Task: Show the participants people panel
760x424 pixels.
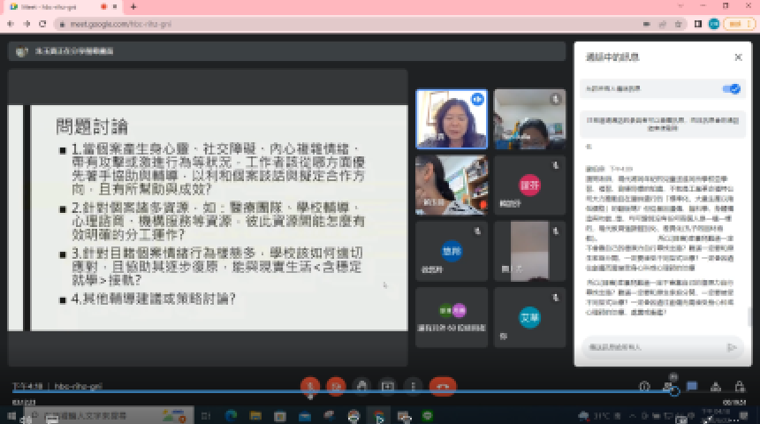Action: pos(669,386)
